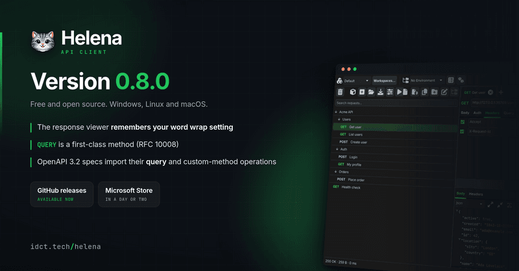Select the POST Login request
The height and width of the screenshot is (271, 519).
(x=348, y=157)
